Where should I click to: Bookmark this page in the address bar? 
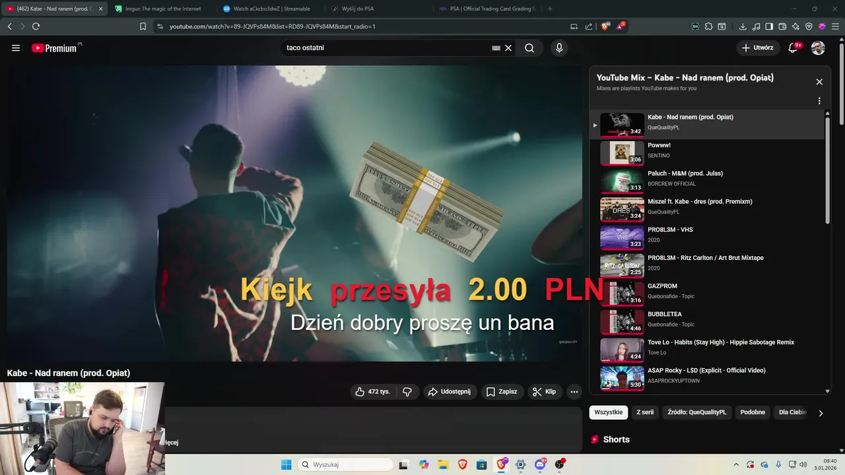[x=143, y=26]
